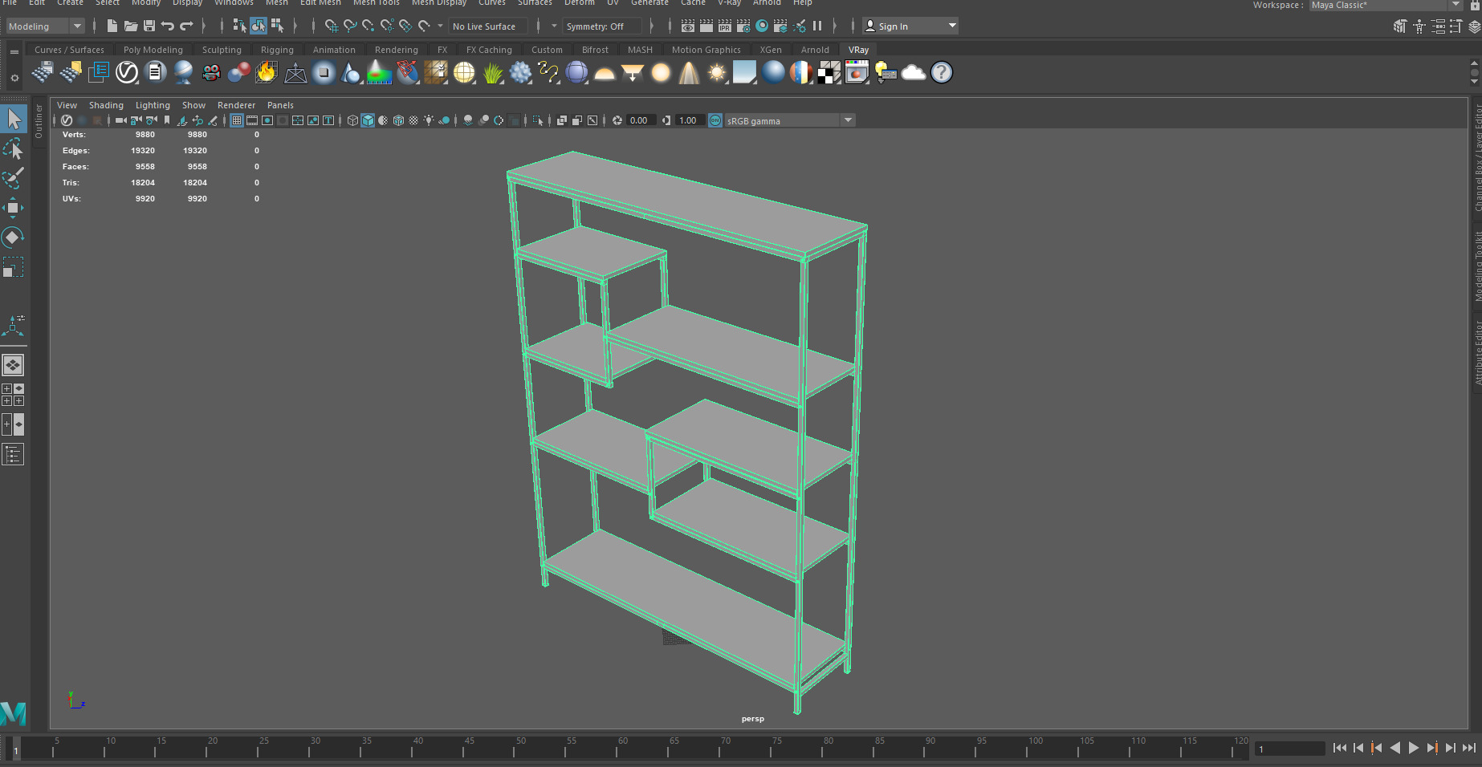Click the V-Ray dome light icon
Image resolution: width=1482 pixels, height=767 pixels.
click(x=605, y=73)
